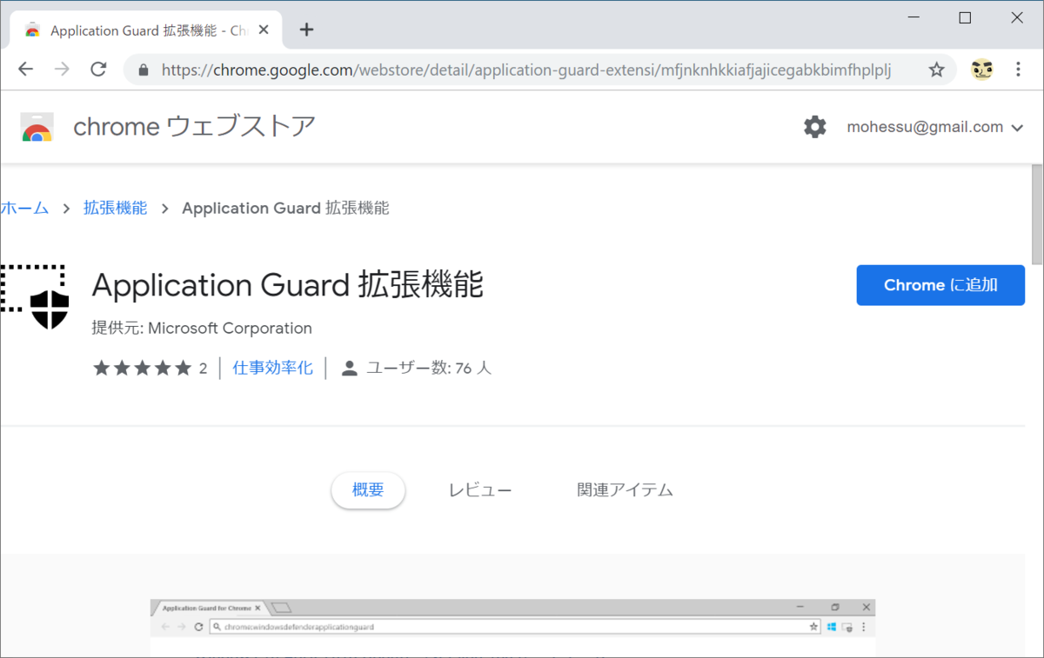This screenshot has height=658, width=1044.
Task: Click the ユーザー数: 76 人 text
Action: pyautogui.click(x=429, y=369)
